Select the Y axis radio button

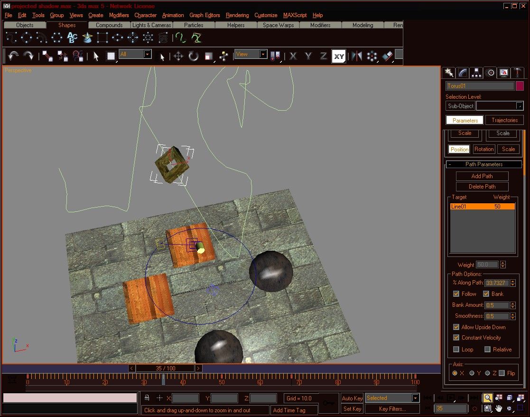(472, 373)
